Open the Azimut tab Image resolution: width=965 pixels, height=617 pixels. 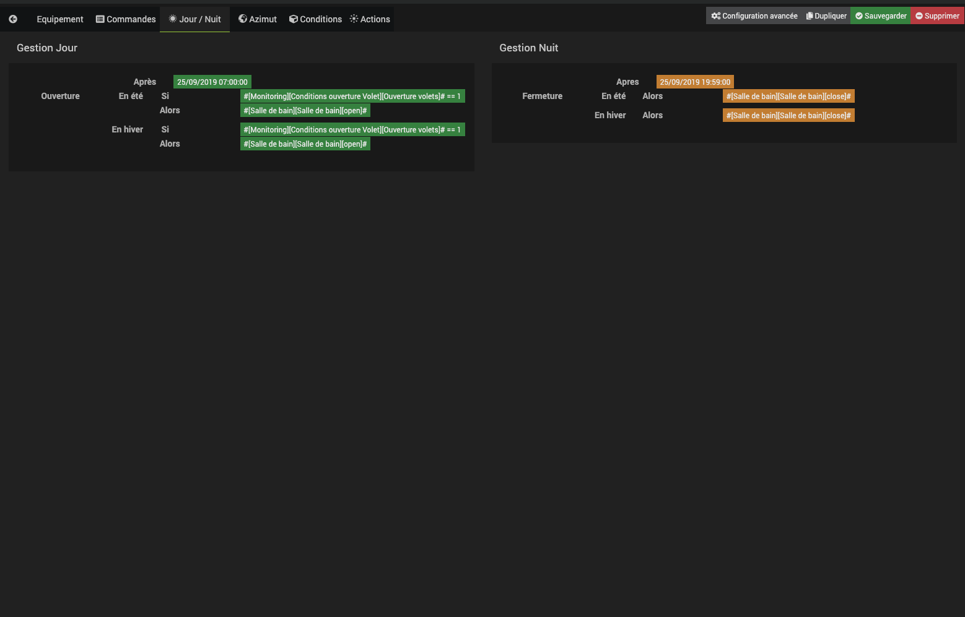258,19
